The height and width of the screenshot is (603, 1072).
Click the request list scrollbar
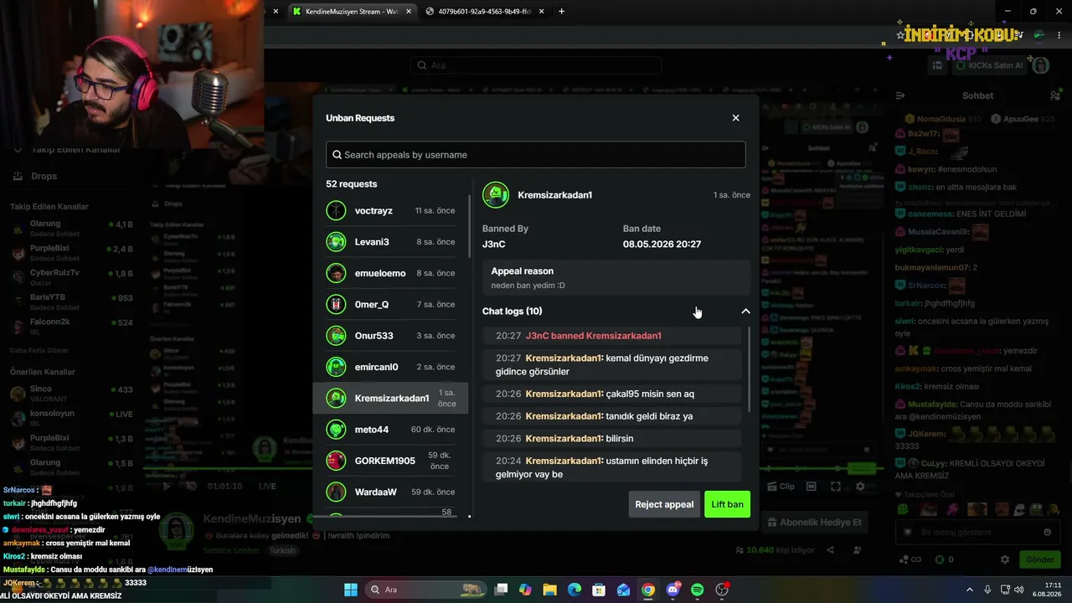click(x=470, y=226)
